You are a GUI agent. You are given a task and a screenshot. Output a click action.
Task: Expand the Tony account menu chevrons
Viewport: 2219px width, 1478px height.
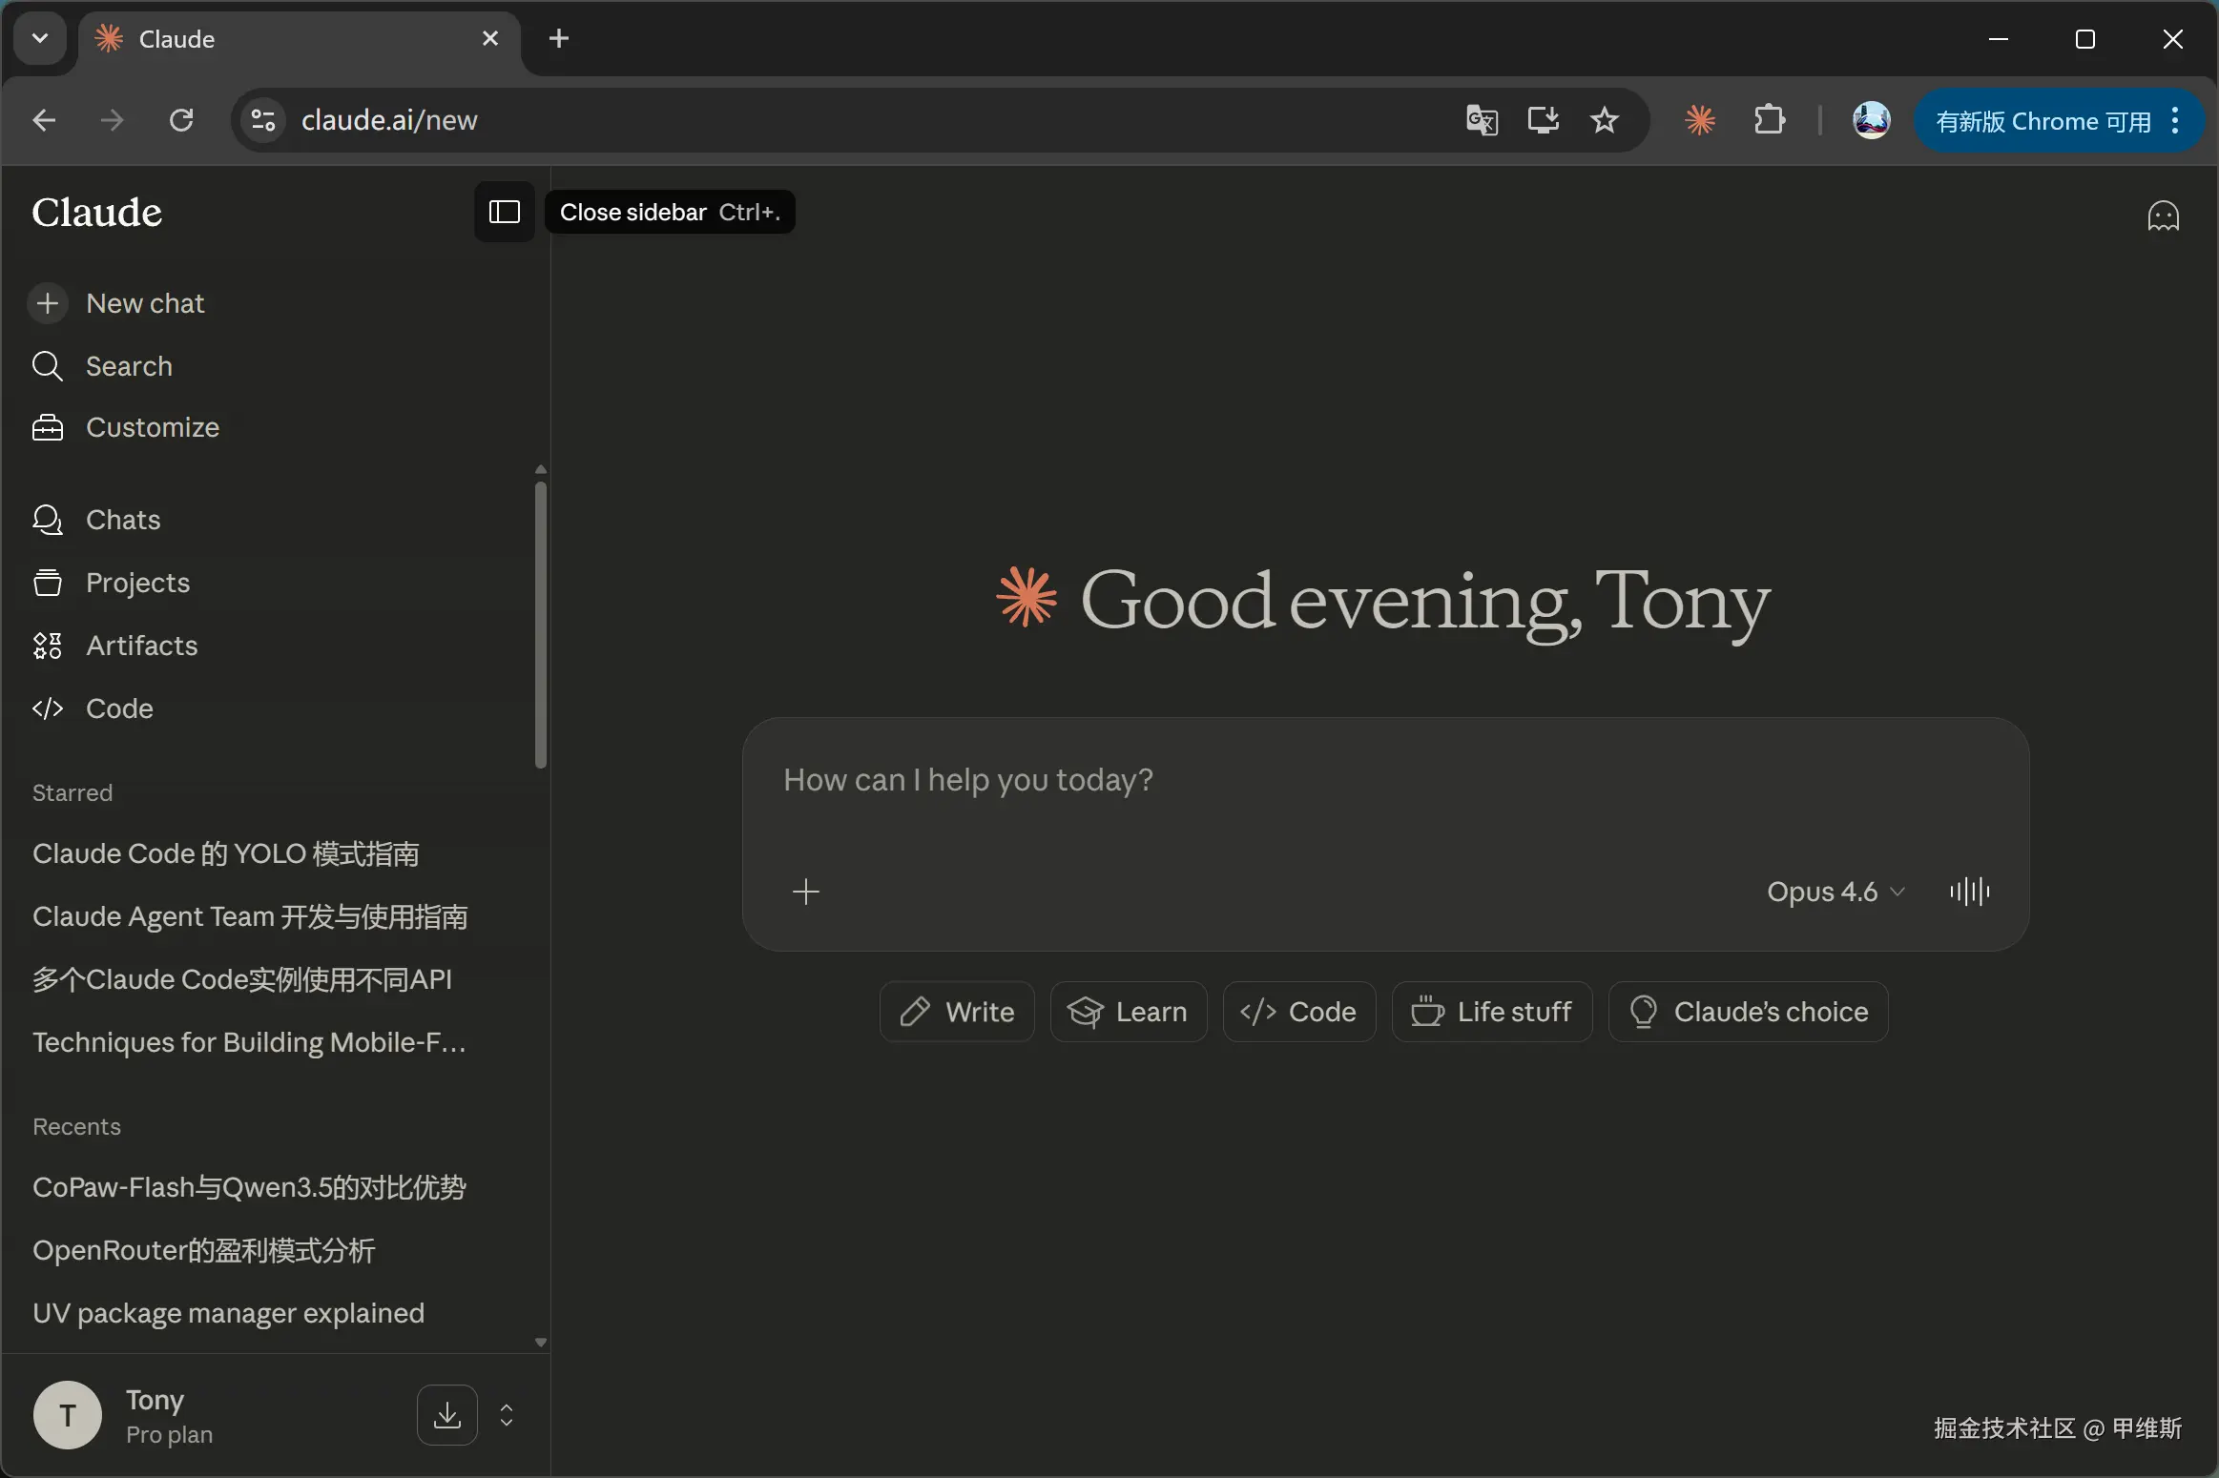pos(507,1415)
